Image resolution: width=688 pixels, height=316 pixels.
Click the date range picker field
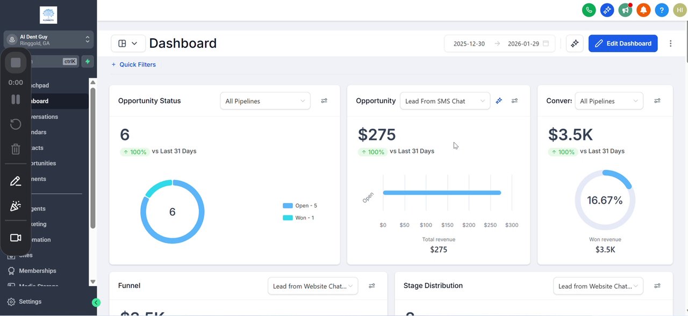coord(500,43)
